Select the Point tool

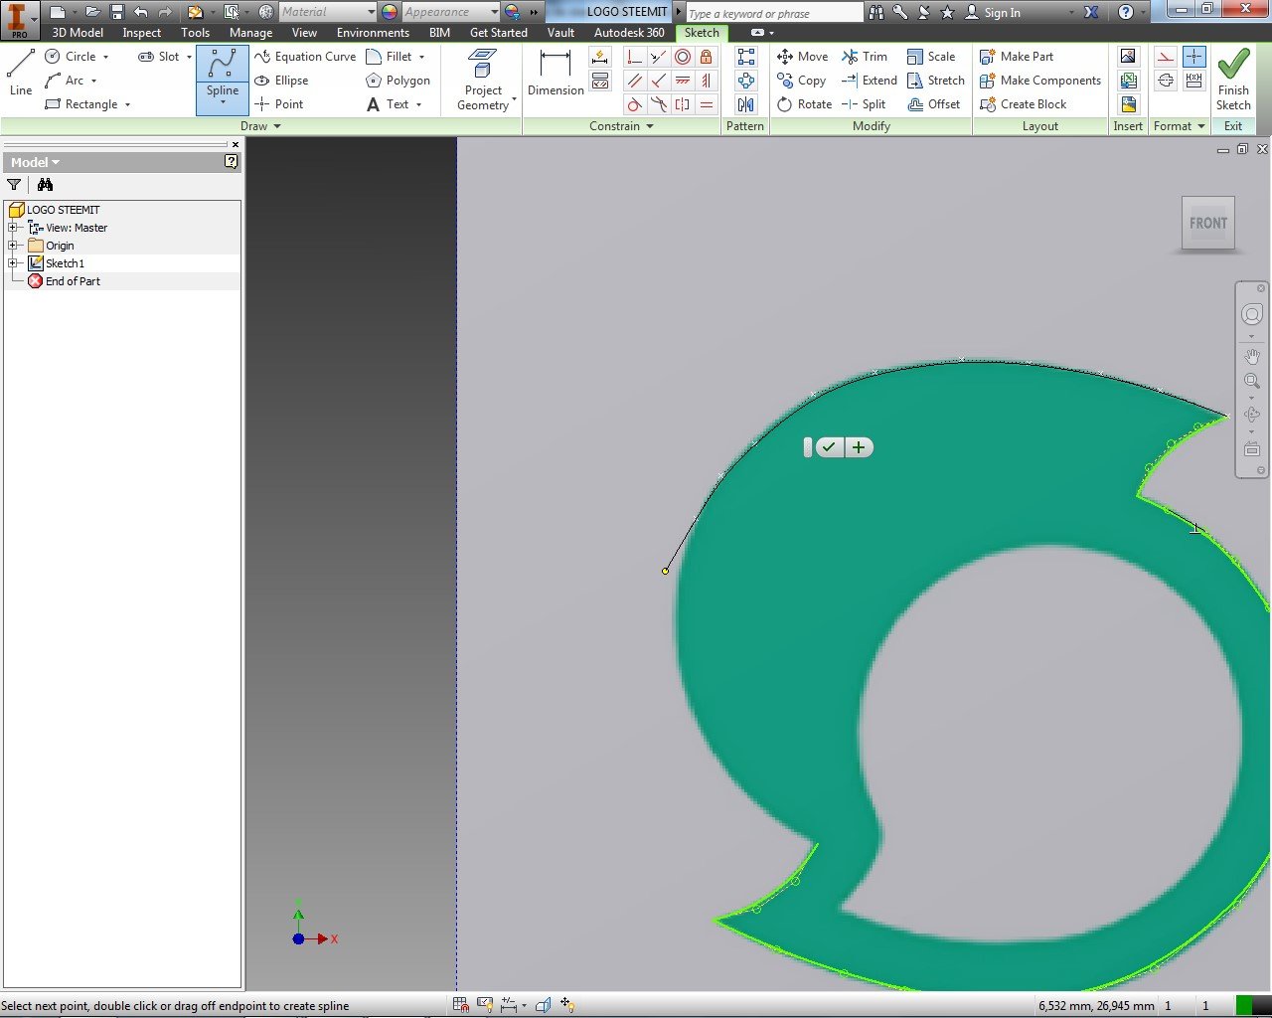pos(278,104)
